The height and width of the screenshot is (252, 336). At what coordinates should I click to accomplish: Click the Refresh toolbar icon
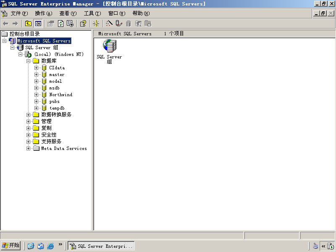(60, 24)
